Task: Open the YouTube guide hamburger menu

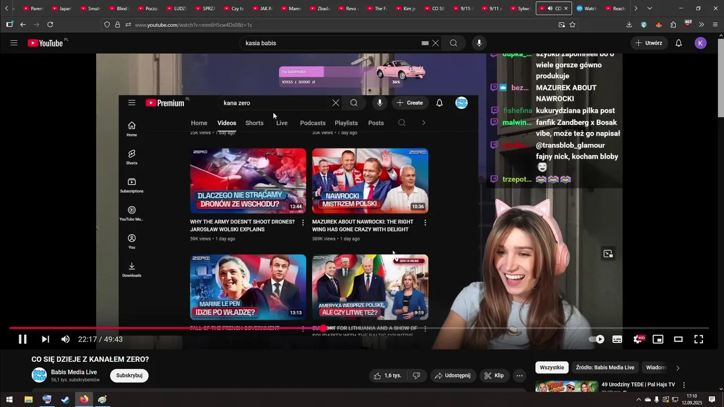Action: [14, 43]
